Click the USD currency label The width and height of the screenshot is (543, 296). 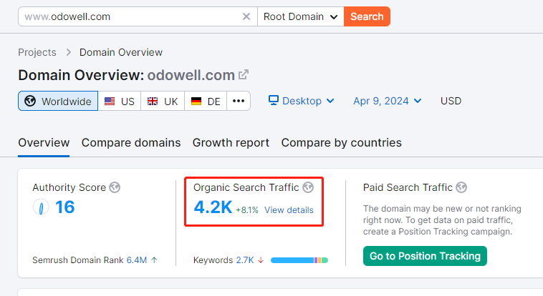point(451,101)
